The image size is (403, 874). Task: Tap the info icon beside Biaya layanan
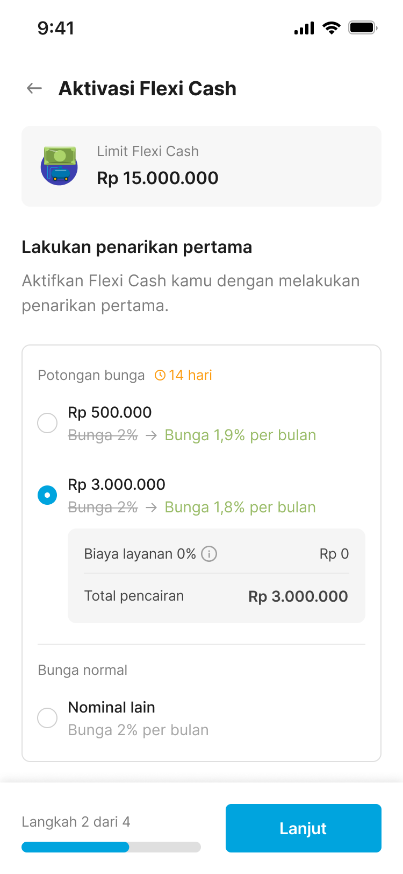click(209, 554)
